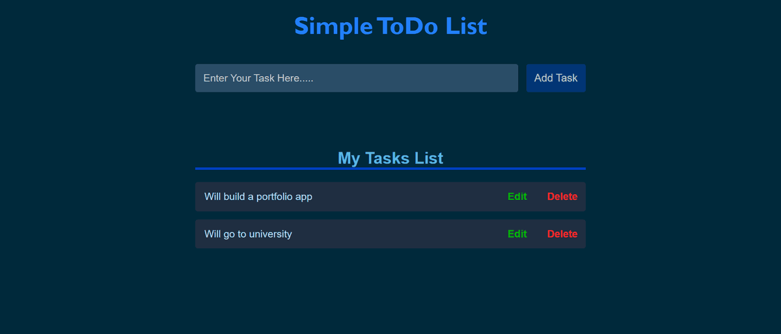Click the Simple ToDo List title
This screenshot has width=781, height=334.
pyautogui.click(x=390, y=26)
